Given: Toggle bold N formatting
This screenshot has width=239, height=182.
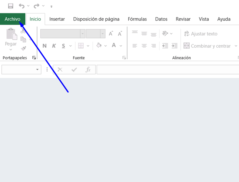Looking at the screenshot, I should 45,46.
